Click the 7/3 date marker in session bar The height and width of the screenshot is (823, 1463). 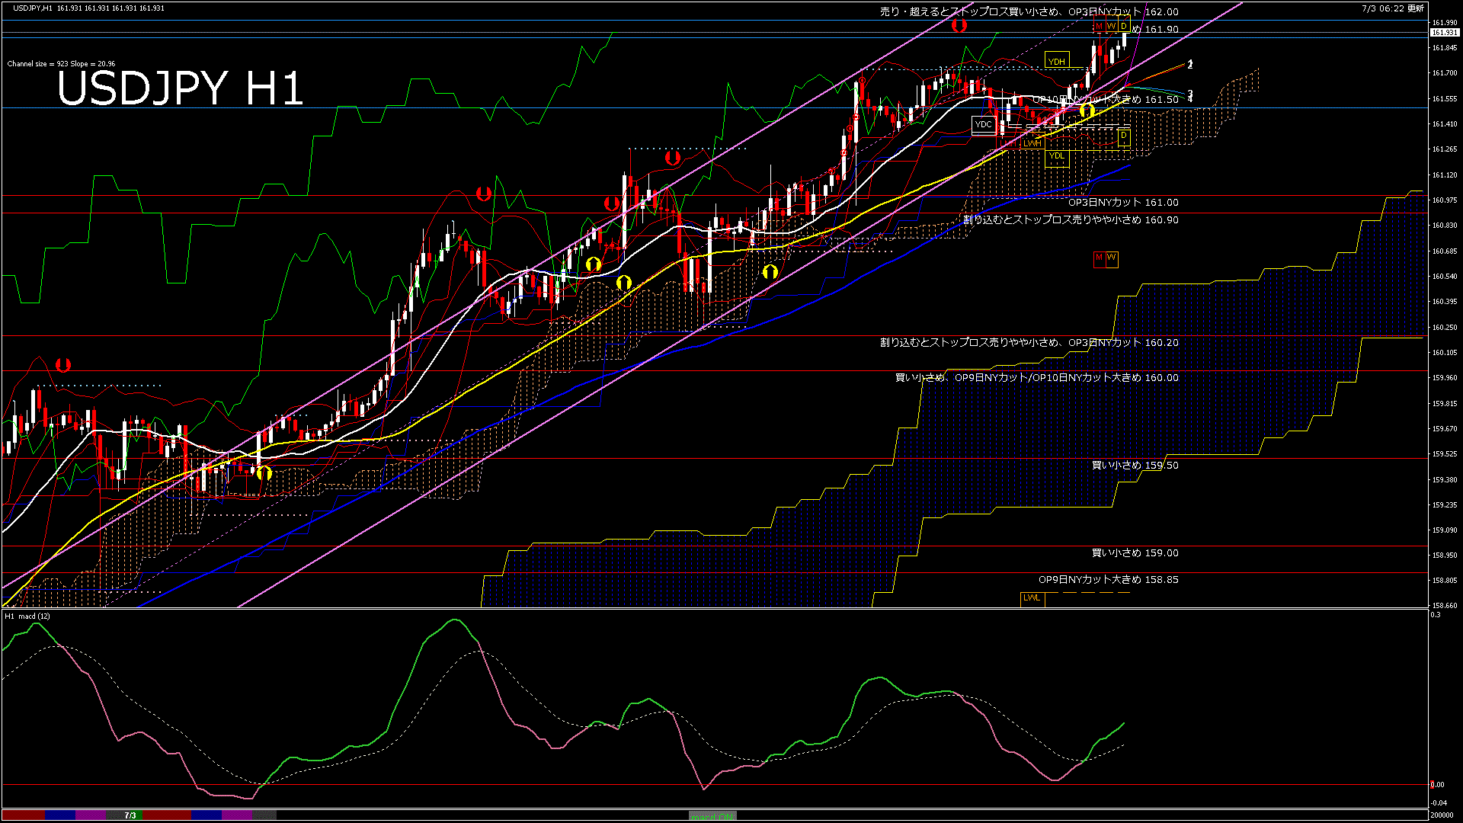130,815
